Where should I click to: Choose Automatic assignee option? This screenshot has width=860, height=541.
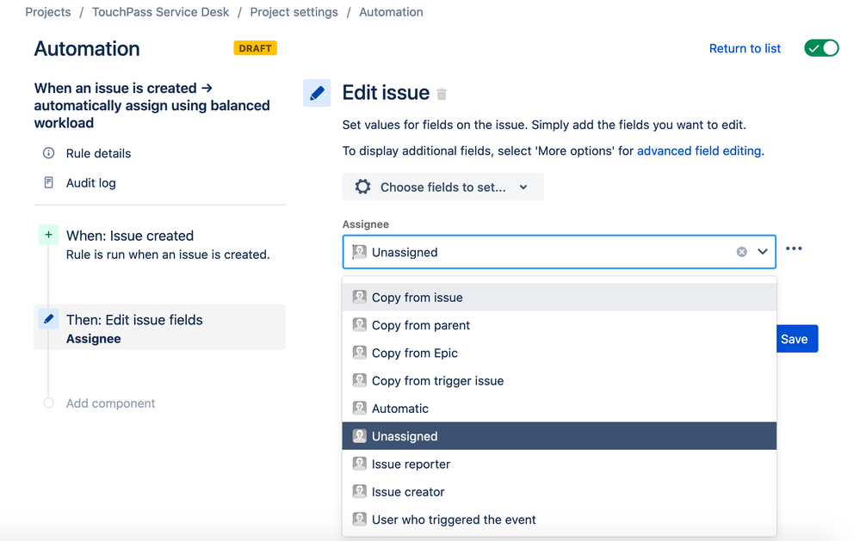tap(559, 409)
